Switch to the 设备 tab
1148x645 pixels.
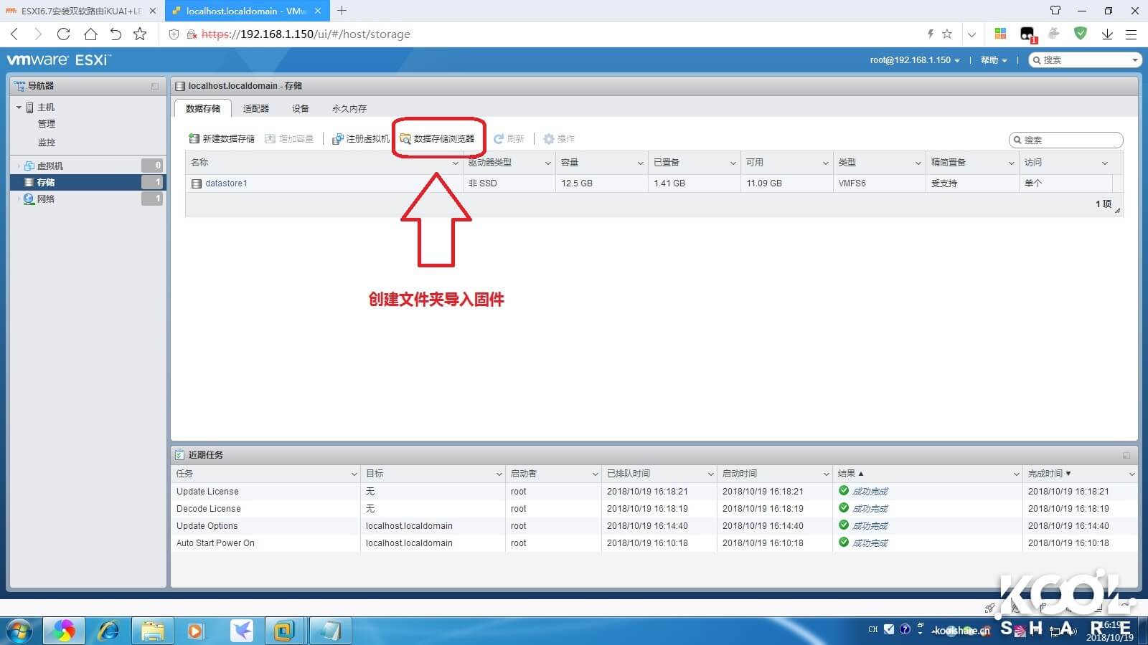coord(301,108)
